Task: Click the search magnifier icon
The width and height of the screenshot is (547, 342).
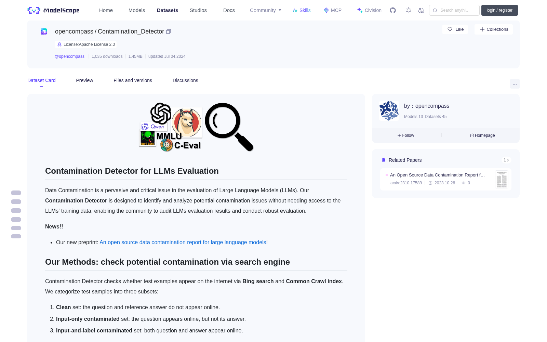Action: click(435, 10)
